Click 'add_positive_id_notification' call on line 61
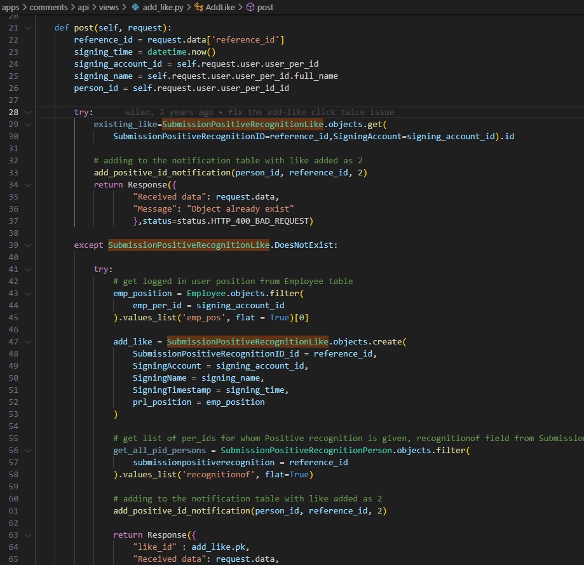The image size is (584, 565). 182,510
